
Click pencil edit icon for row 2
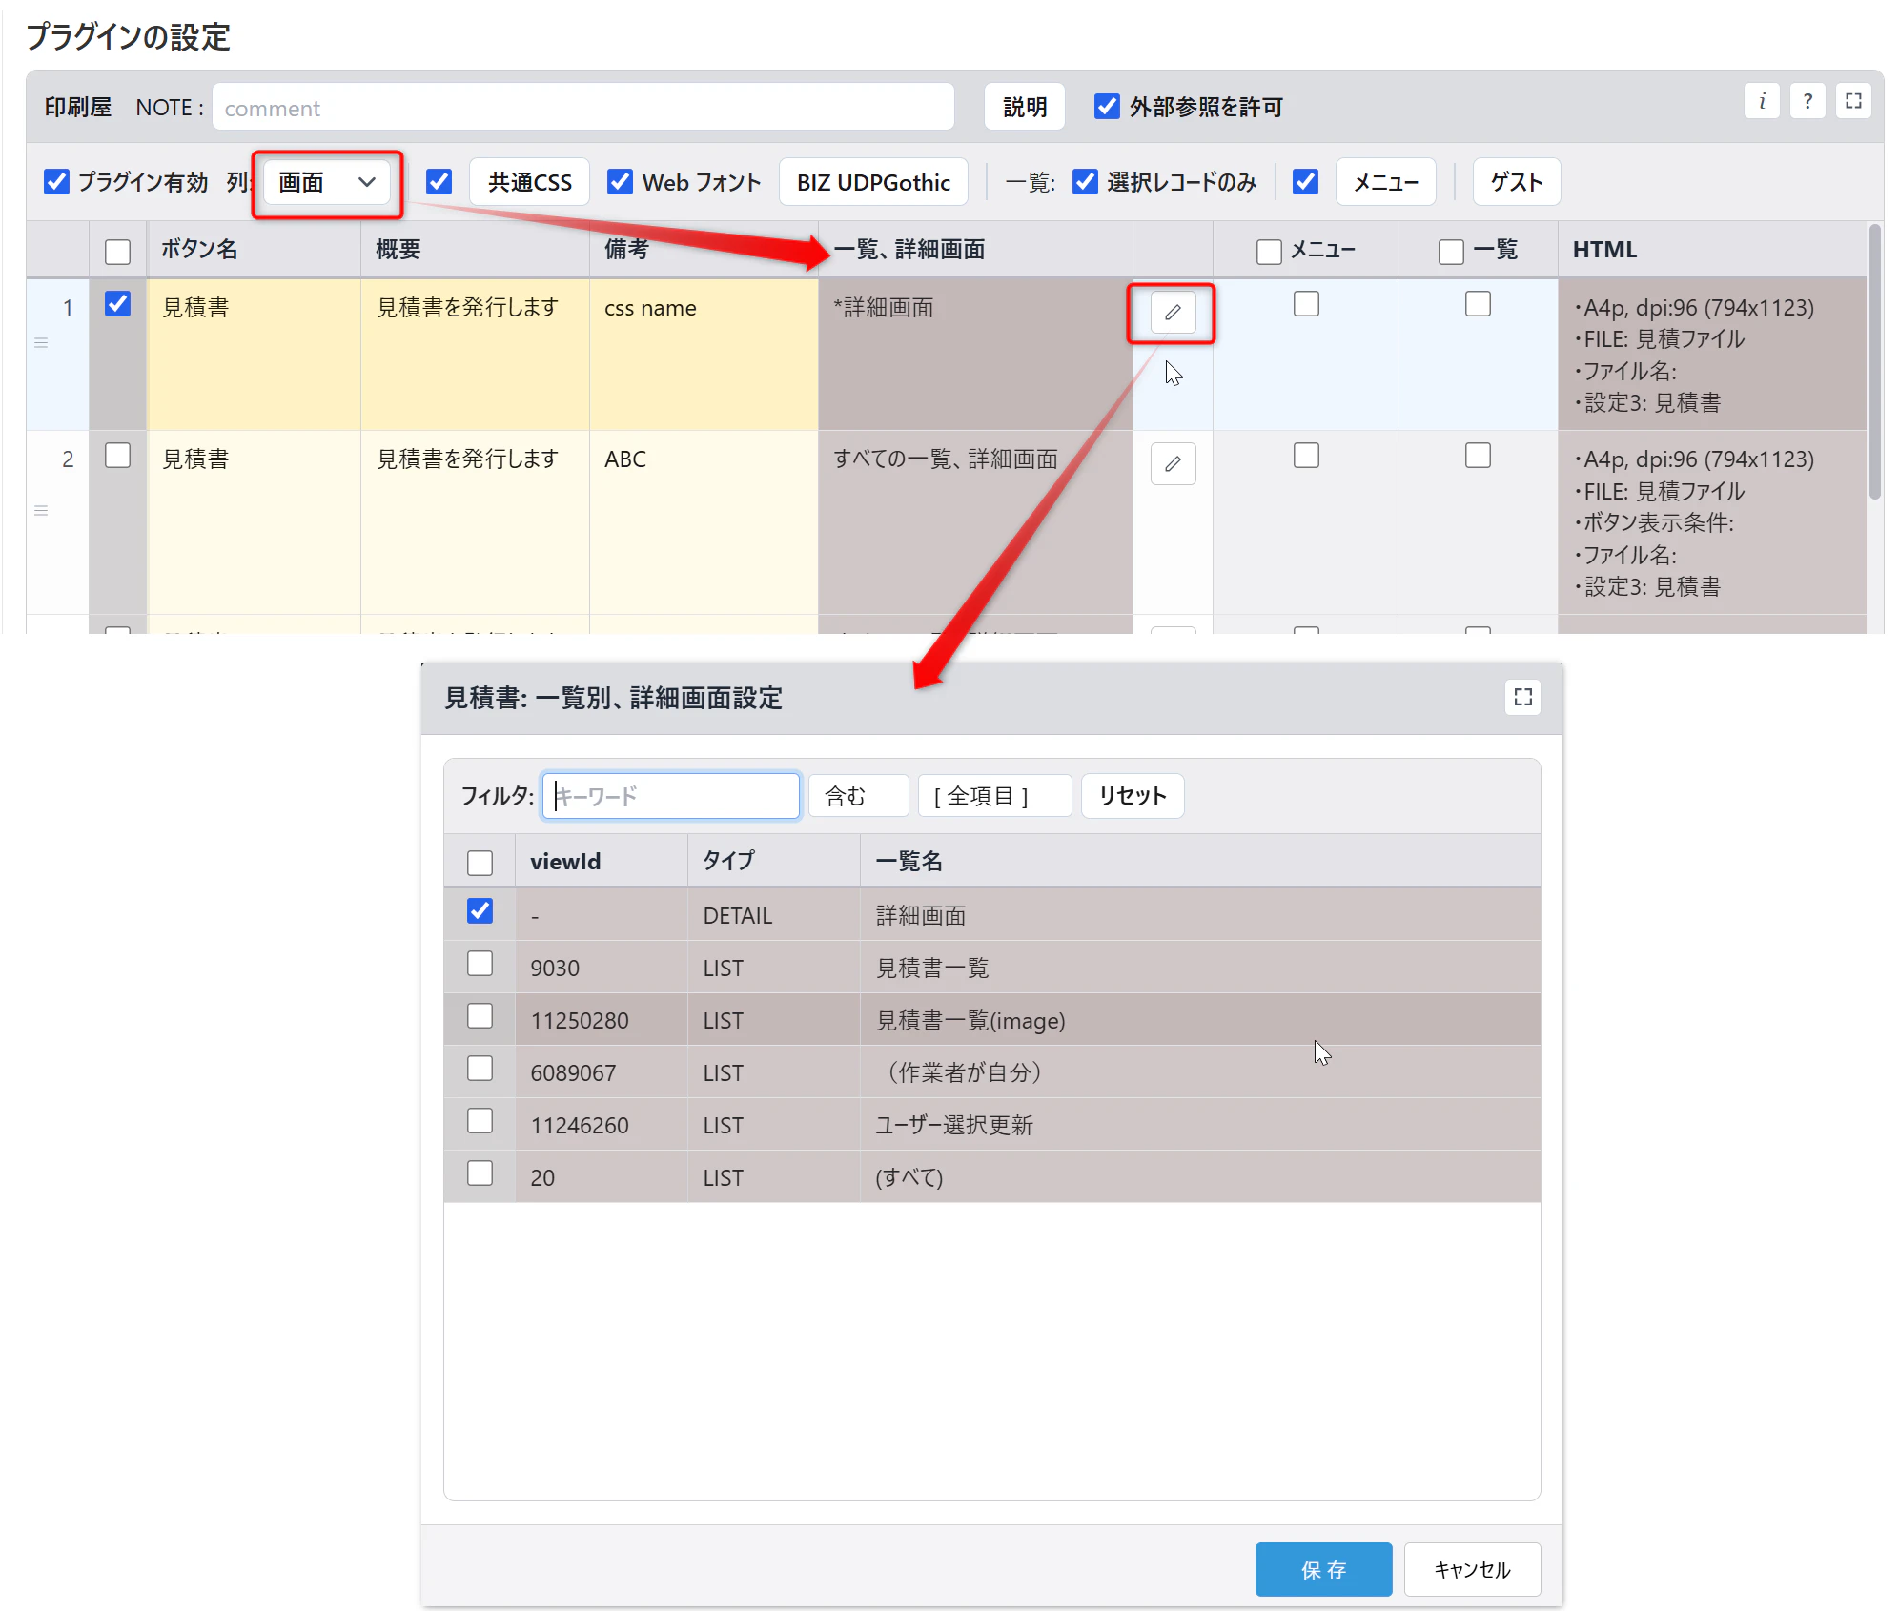(1173, 464)
